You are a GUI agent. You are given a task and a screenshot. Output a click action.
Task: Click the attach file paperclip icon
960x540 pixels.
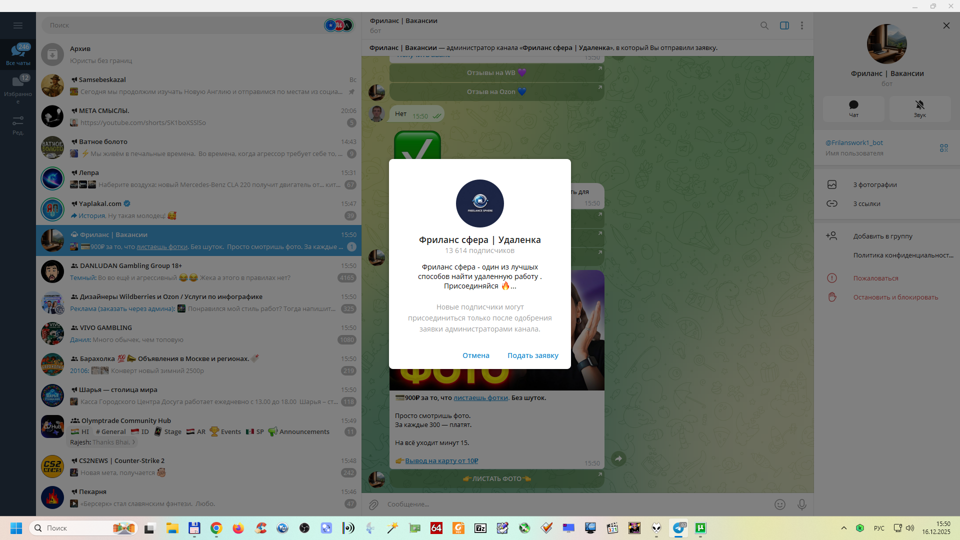click(x=373, y=504)
